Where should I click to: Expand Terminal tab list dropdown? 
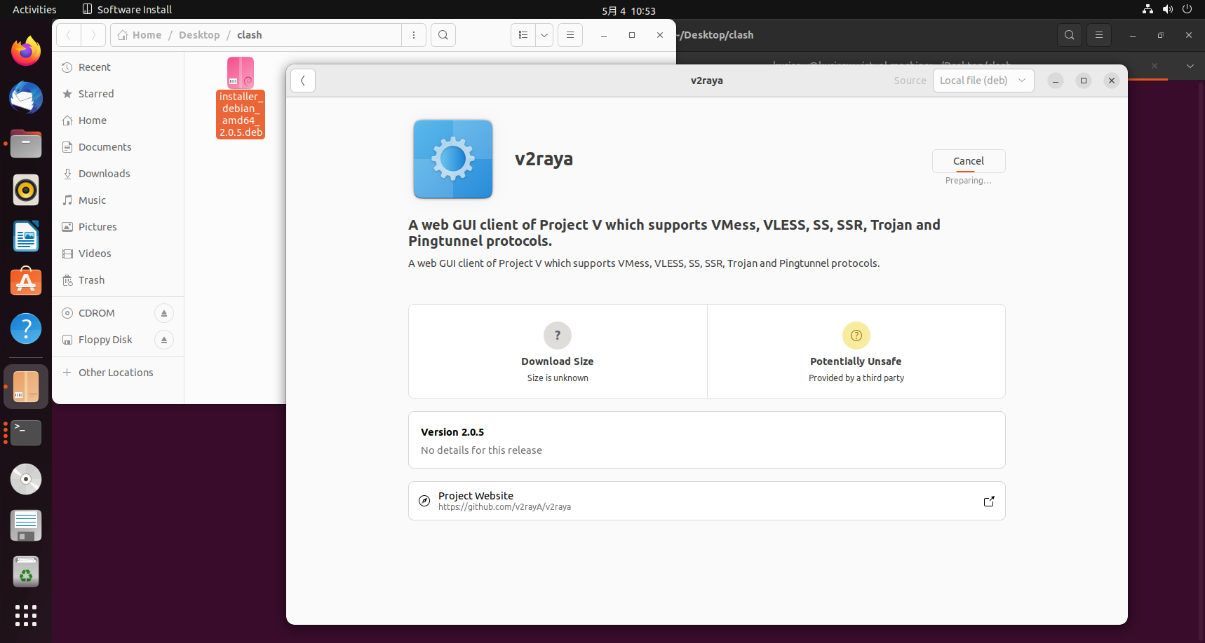coord(1190,66)
